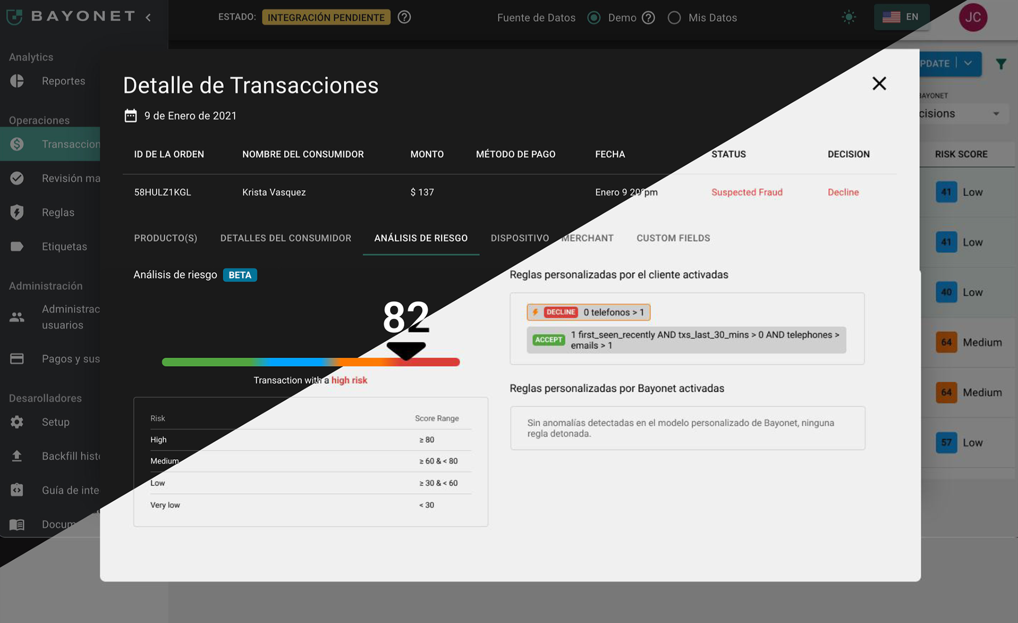
Task: Open Revisión manual checkmark icon
Action: 17,178
